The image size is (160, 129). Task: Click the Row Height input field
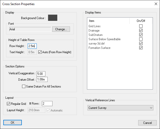coord(32,46)
